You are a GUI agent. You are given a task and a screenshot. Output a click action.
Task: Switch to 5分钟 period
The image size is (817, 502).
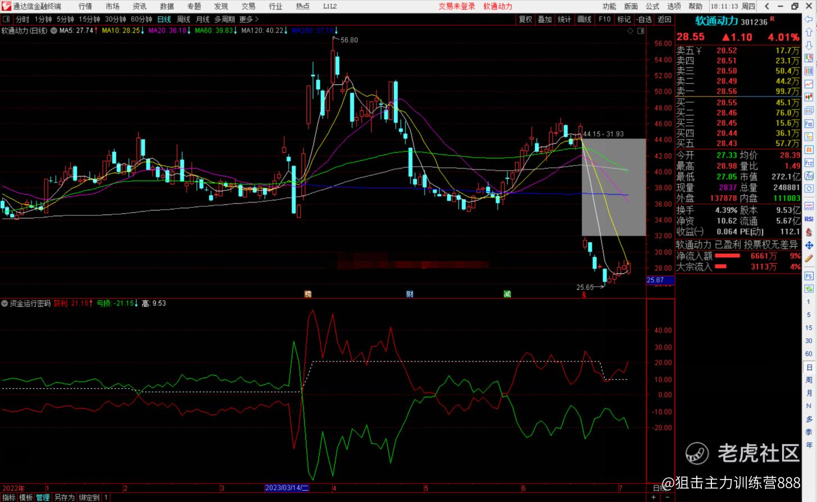[x=65, y=19]
